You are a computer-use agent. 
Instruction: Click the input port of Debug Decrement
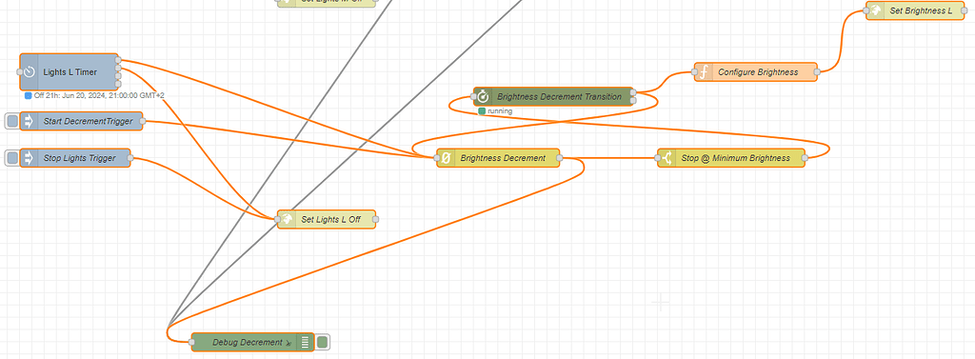tap(191, 342)
